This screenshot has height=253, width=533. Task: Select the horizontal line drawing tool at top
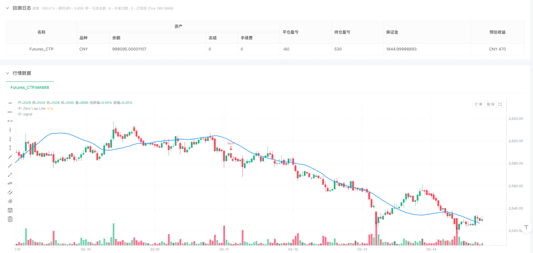click(x=10, y=103)
